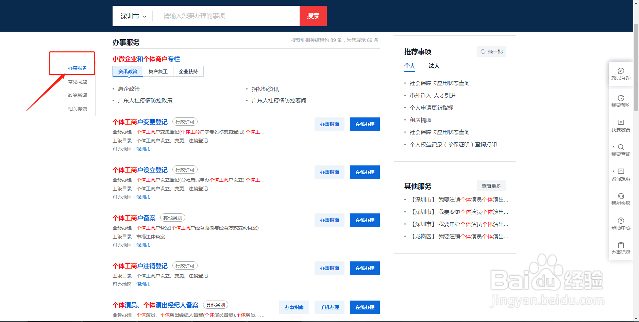Open the 个体工商户设立登记 title link
The width and height of the screenshot is (639, 322).
(140, 170)
